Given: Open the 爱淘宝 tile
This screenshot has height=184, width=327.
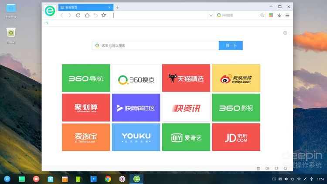Looking at the screenshot, I should [x=86, y=137].
